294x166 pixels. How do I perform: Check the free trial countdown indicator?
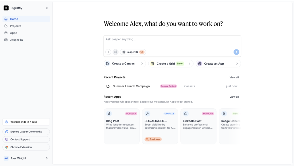pyautogui.click(x=26, y=122)
